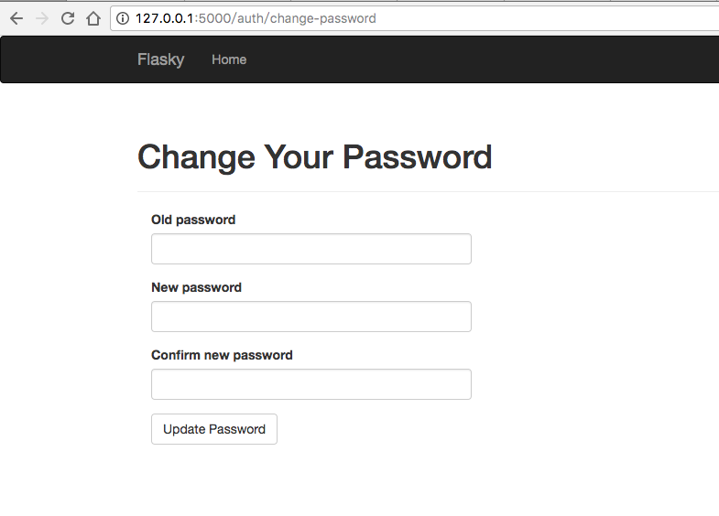Click the browser forward arrow
719x516 pixels.
[41, 18]
